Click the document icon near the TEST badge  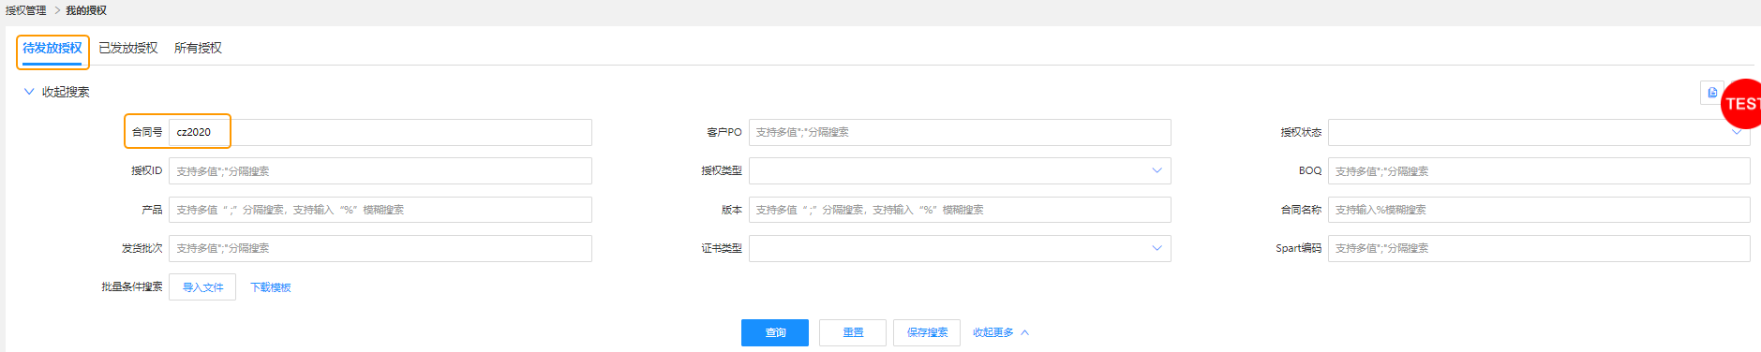[x=1712, y=93]
